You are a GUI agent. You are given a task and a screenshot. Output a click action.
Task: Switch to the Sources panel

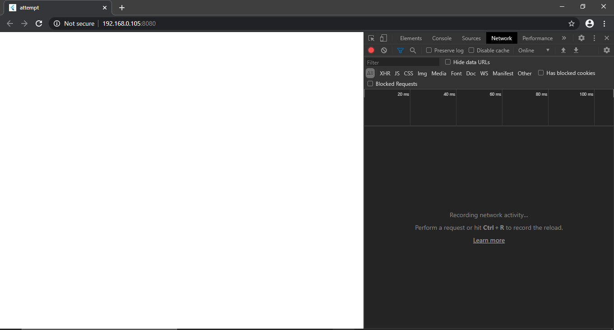(x=471, y=38)
